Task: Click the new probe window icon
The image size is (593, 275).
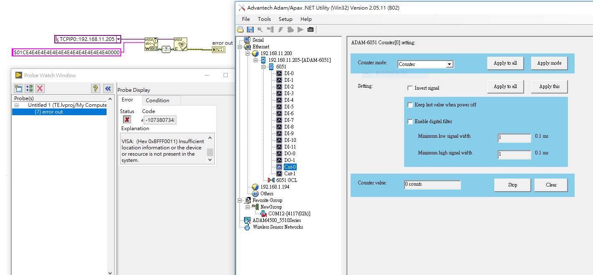Action: 18,88
